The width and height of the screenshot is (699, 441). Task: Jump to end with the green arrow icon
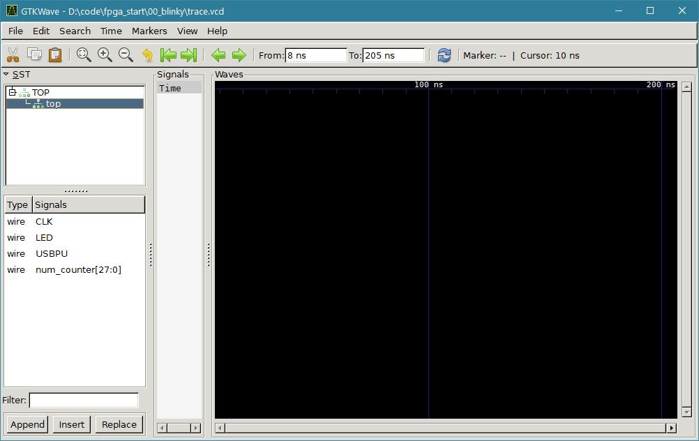click(x=188, y=55)
